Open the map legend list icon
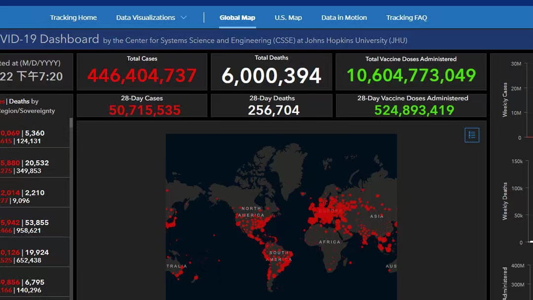Image resolution: width=533 pixels, height=300 pixels. coord(472,135)
